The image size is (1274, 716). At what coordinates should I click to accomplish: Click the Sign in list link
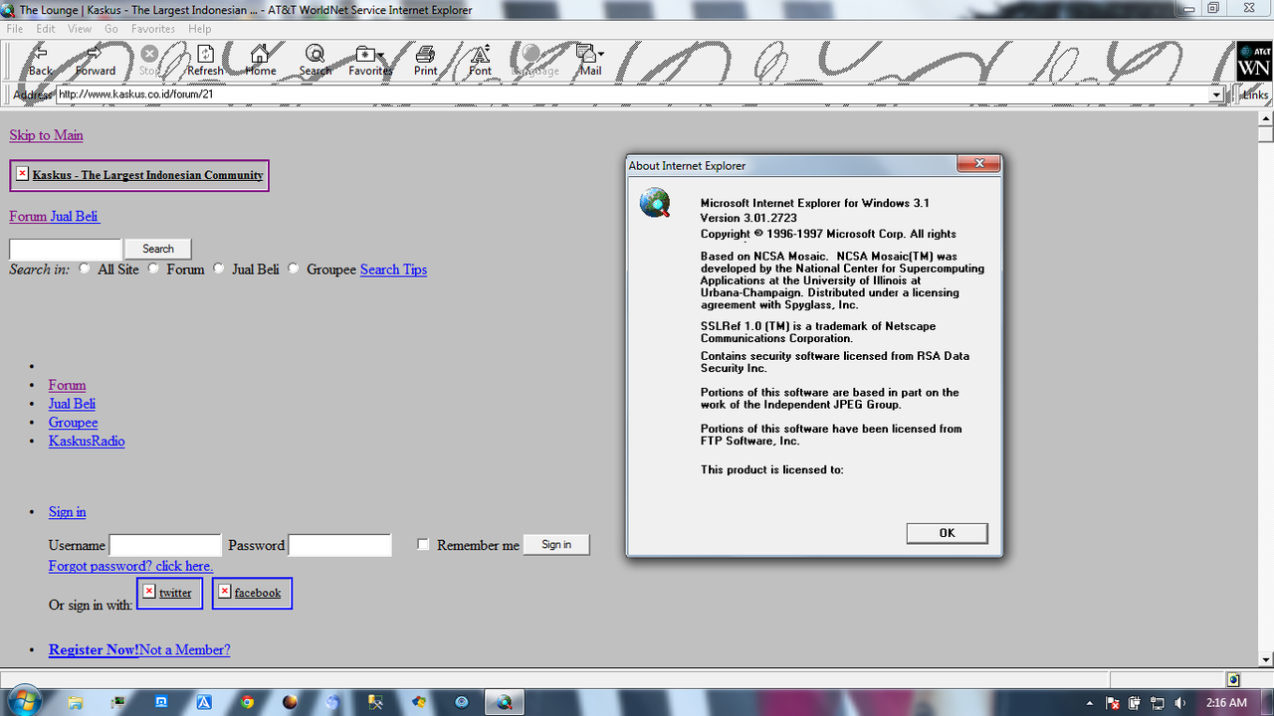67,511
